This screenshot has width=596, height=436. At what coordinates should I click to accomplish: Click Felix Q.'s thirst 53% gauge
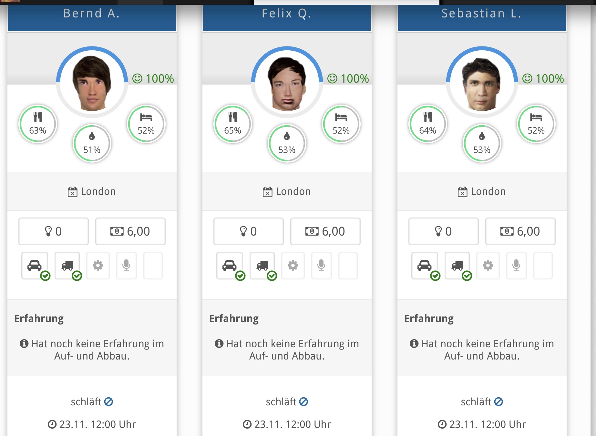coord(287,143)
